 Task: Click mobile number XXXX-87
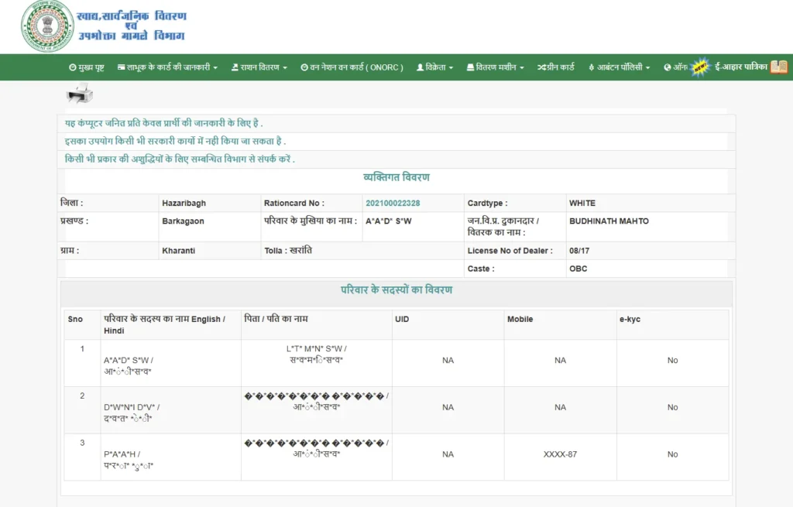pyautogui.click(x=560, y=454)
